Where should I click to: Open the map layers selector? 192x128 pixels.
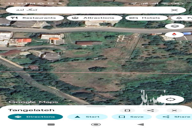[x=175, y=26]
